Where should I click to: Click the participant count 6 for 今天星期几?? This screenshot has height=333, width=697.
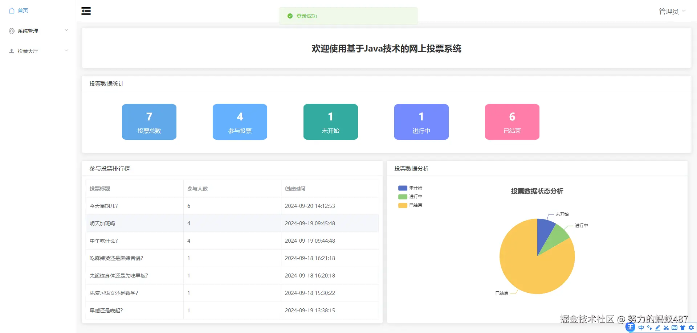189,206
